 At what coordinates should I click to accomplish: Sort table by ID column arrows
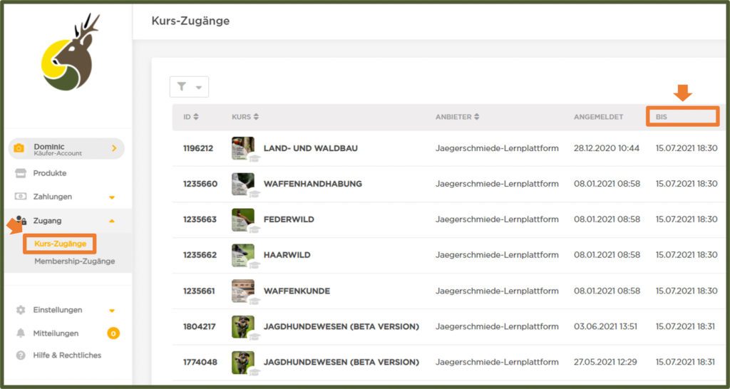point(196,117)
